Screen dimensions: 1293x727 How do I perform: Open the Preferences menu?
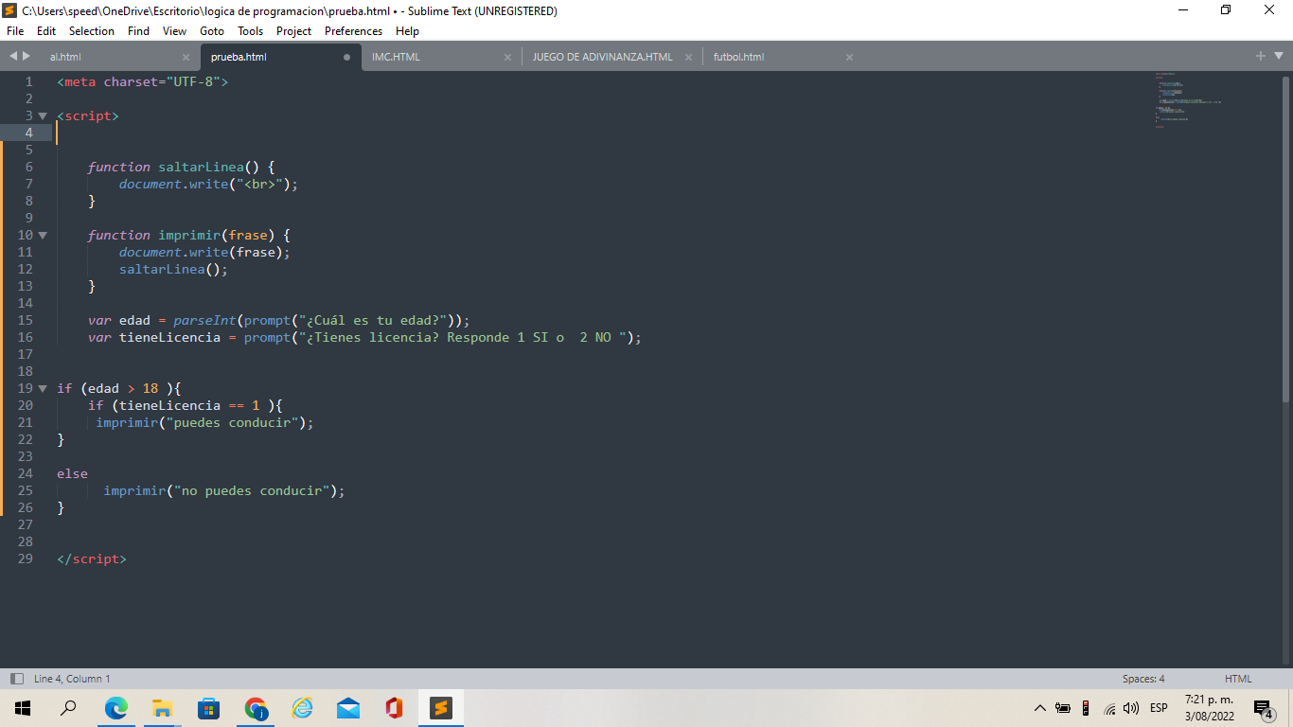click(353, 31)
